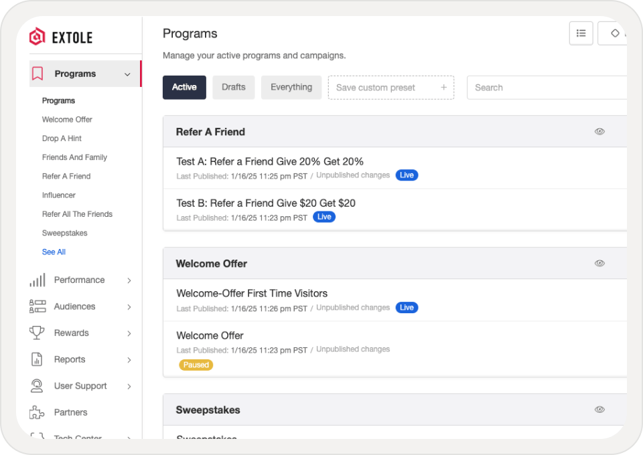643x455 pixels.
Task: Open the paused Welcome Offer campaign title
Action: [x=210, y=335]
